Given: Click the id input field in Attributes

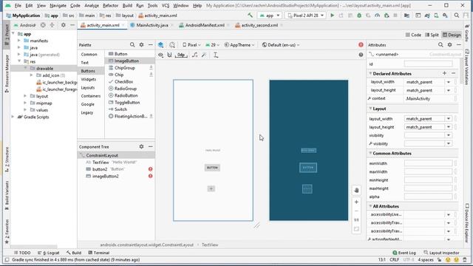Looking at the screenshot, I should pyautogui.click(x=428, y=64).
